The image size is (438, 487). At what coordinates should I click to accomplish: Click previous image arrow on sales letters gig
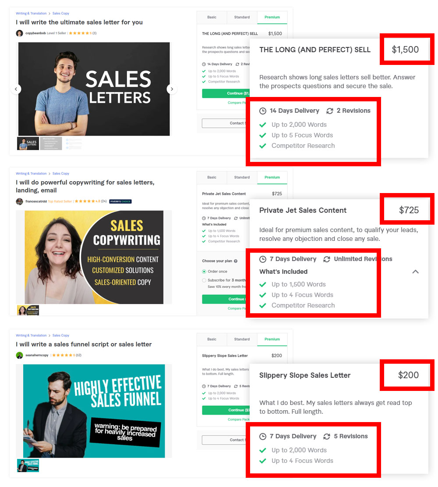[16, 89]
